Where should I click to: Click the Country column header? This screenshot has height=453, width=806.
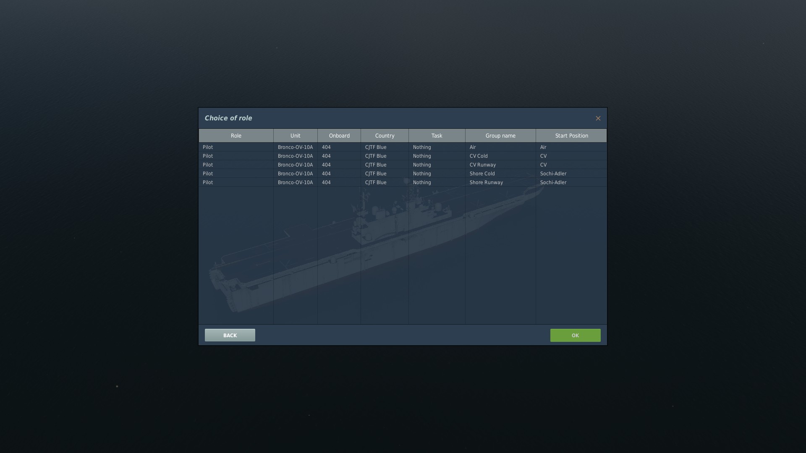pos(384,135)
